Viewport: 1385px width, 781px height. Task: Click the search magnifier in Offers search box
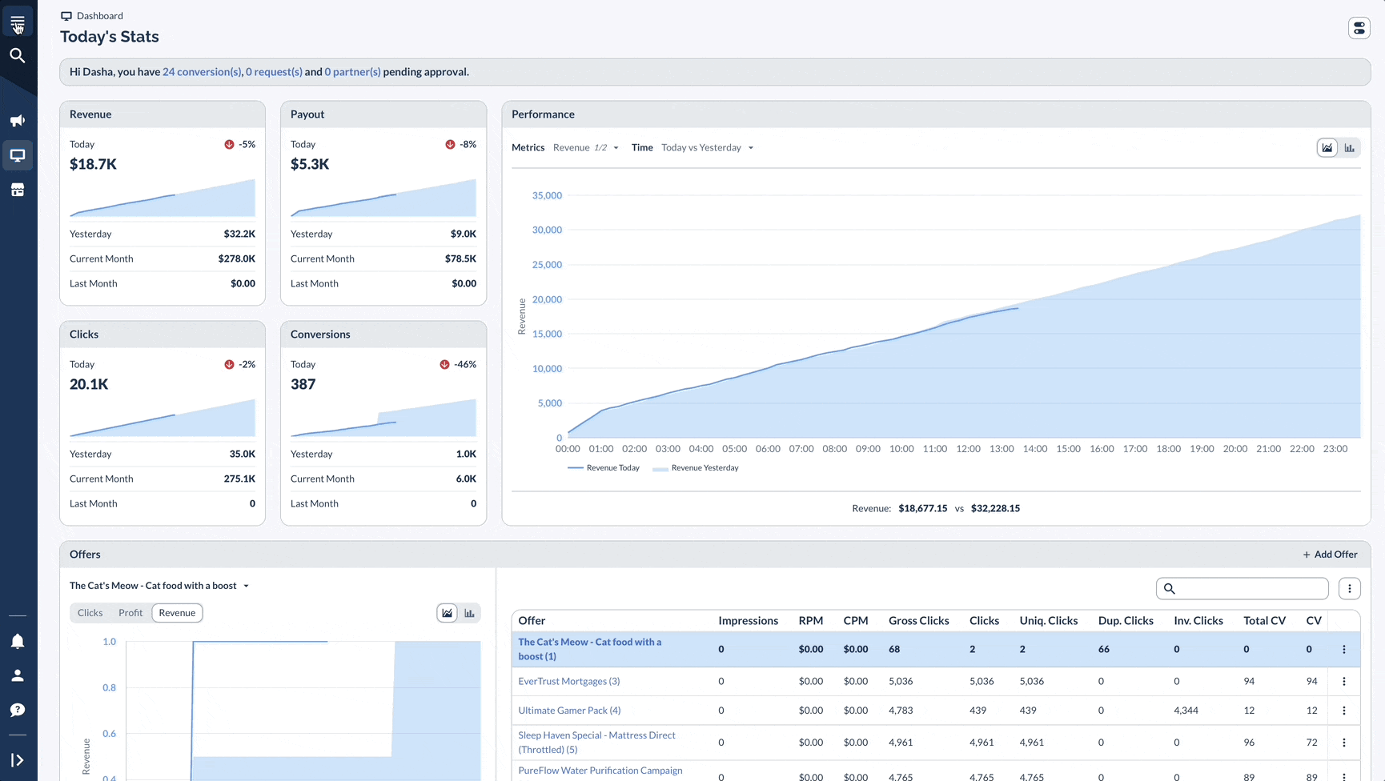pos(1170,589)
